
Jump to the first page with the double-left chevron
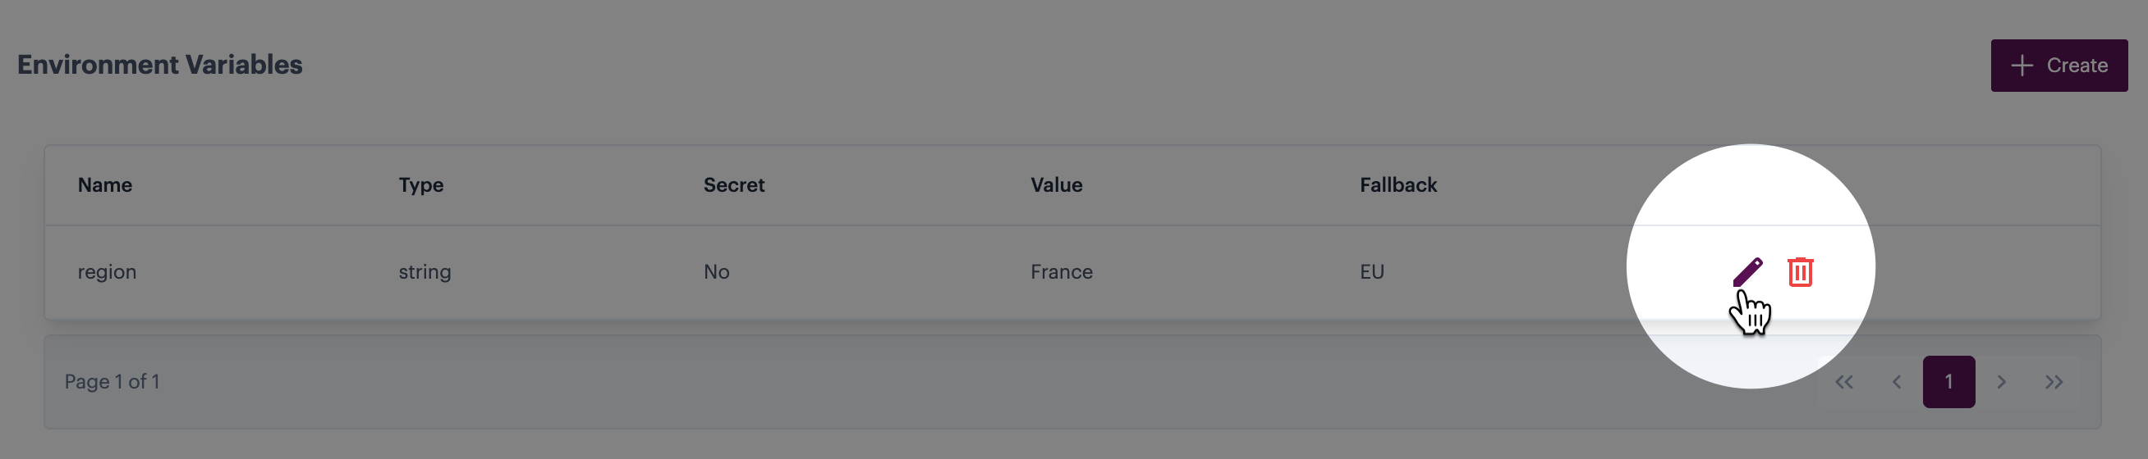click(x=1843, y=382)
